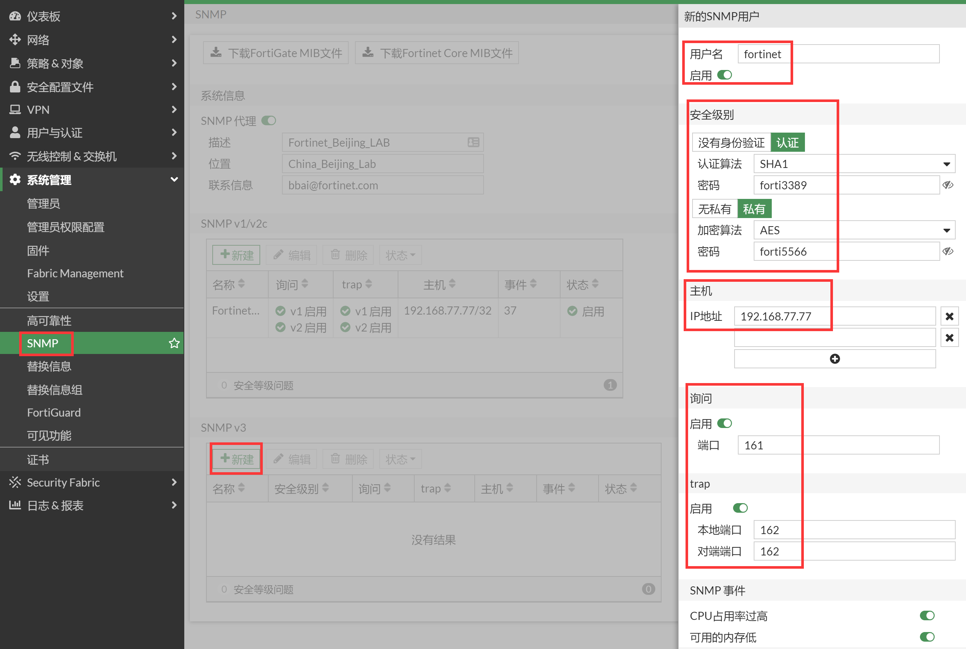Viewport: 966px width, 649px height.
Task: Toggle query enable switch
Action: (x=725, y=423)
